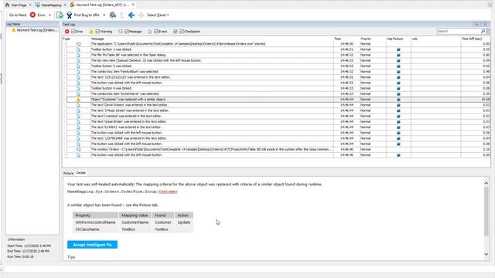Viewport: 495px width, 278px height.
Task: Select row 'The file MyTable.tbl was selected'
Action: point(278,55)
